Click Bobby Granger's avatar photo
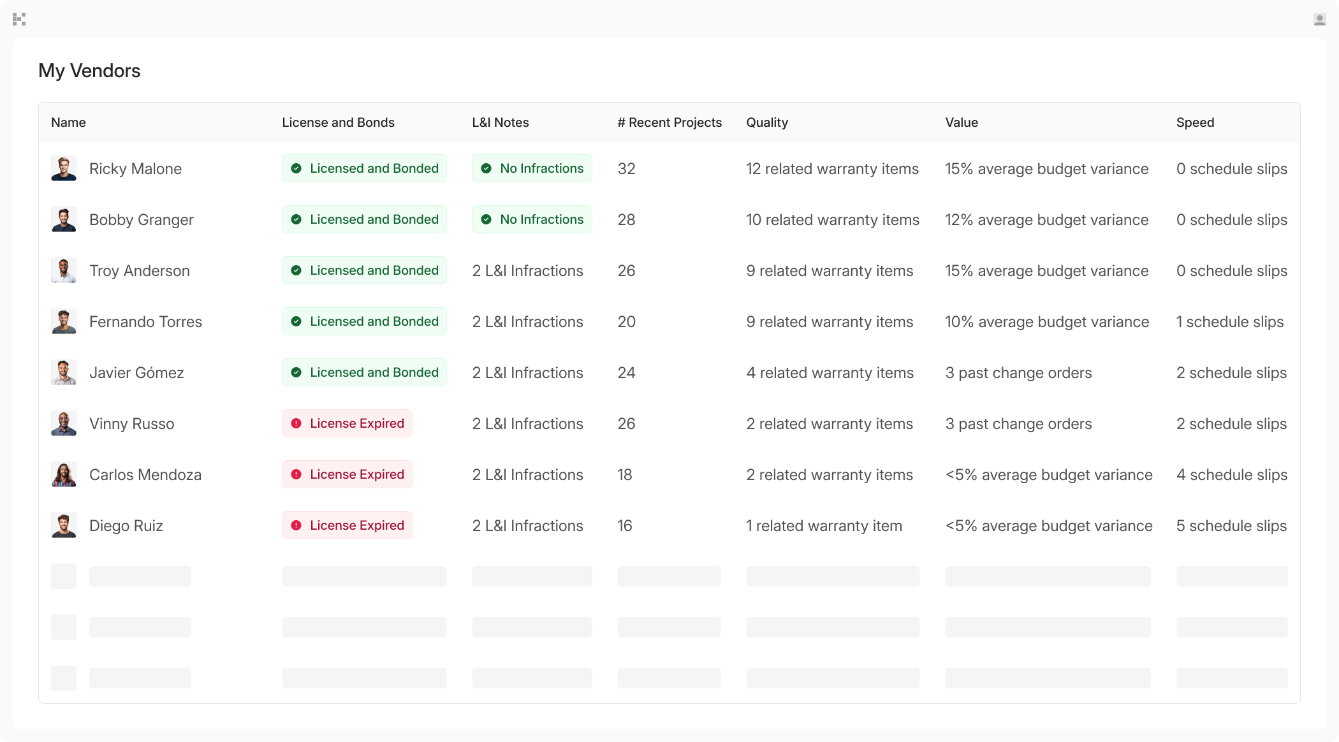This screenshot has width=1339, height=742. (x=64, y=219)
